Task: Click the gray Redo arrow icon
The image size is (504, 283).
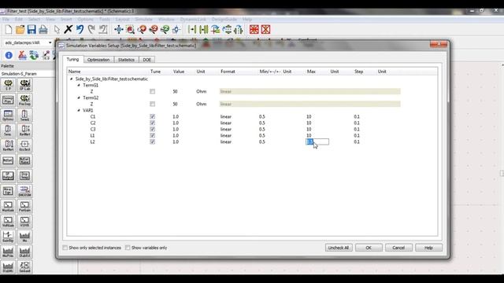Action: (91, 30)
